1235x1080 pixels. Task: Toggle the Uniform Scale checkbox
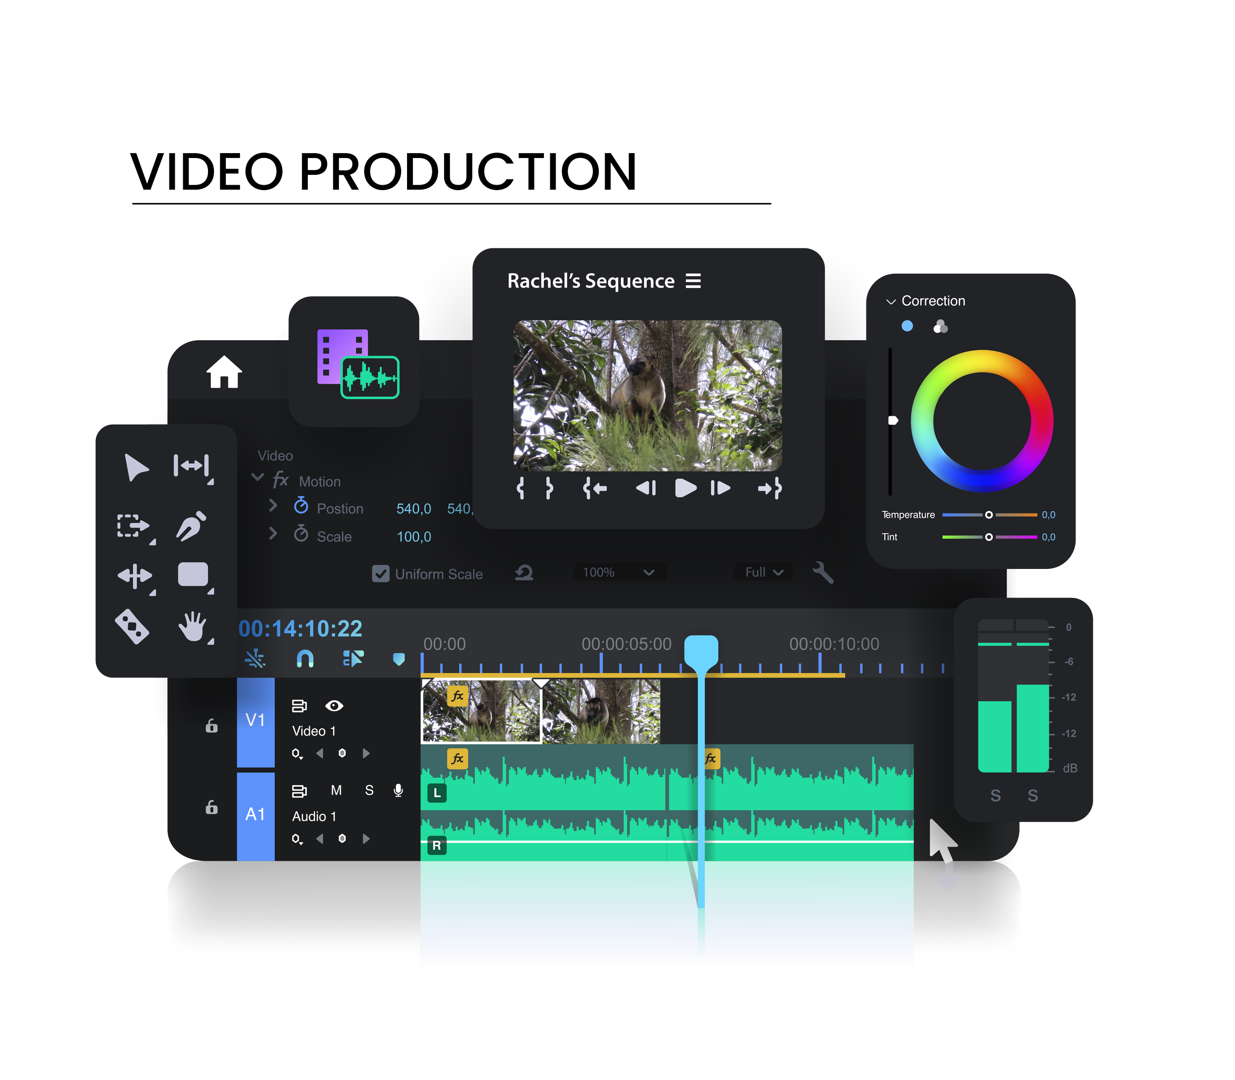pos(380,574)
